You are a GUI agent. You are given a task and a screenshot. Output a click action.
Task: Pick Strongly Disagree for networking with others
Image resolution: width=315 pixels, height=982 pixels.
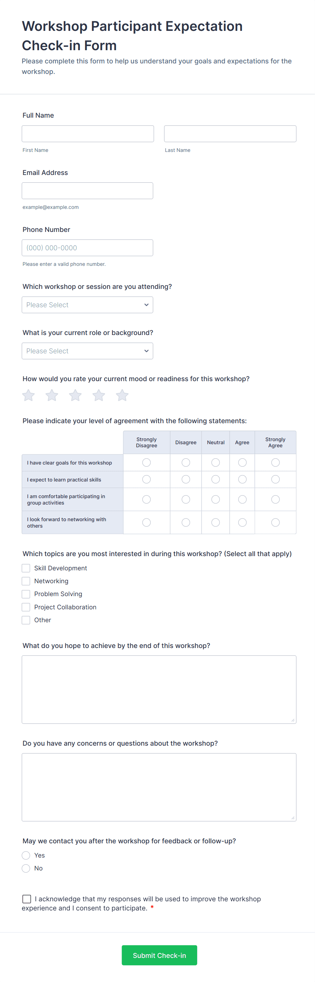147,523
